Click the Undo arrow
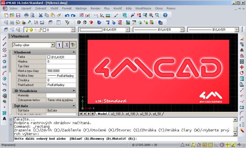Image resolution: width=246 pixels, height=148 pixels. (x=67, y=15)
